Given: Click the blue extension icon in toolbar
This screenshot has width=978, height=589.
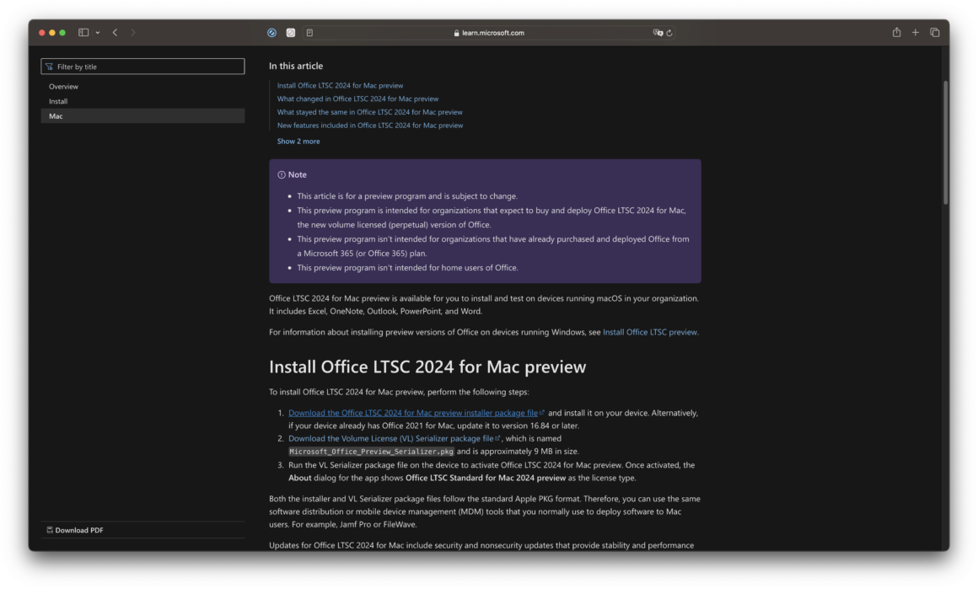Looking at the screenshot, I should (x=272, y=32).
